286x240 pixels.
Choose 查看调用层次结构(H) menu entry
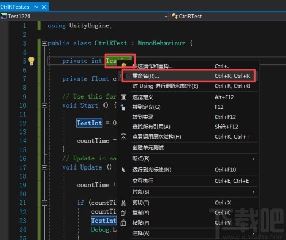tap(188, 137)
